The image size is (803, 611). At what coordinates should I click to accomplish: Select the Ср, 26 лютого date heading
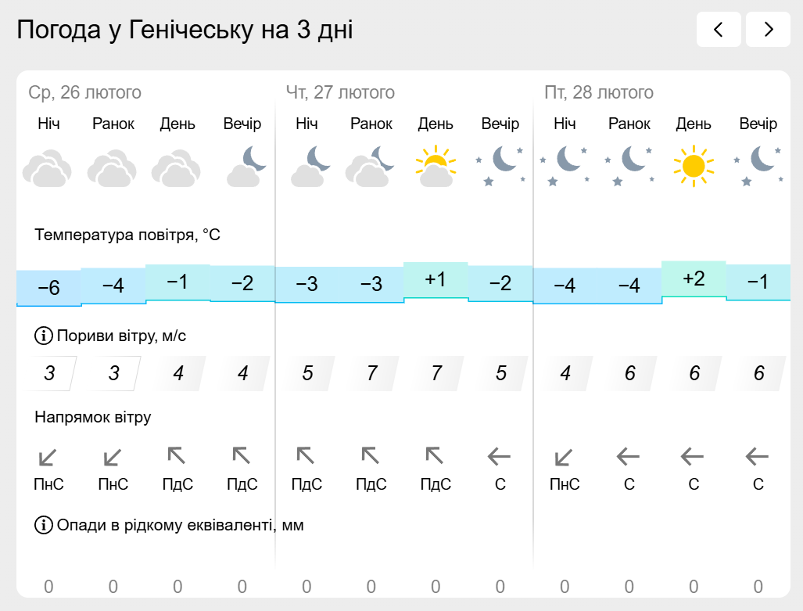point(84,92)
